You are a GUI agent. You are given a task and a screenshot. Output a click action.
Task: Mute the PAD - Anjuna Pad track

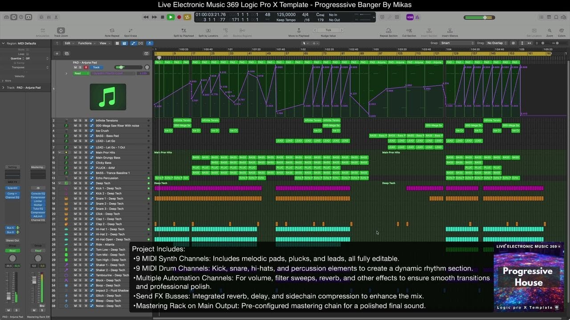click(x=75, y=67)
